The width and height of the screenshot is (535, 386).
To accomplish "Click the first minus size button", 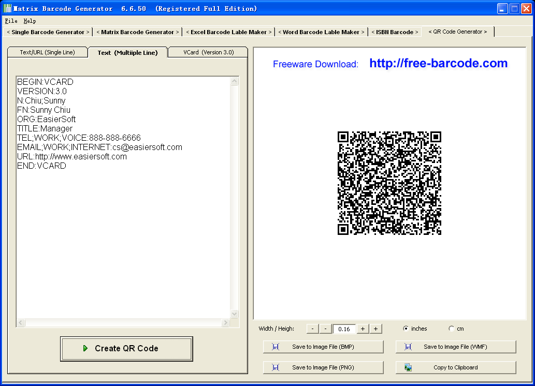I will click(x=312, y=329).
